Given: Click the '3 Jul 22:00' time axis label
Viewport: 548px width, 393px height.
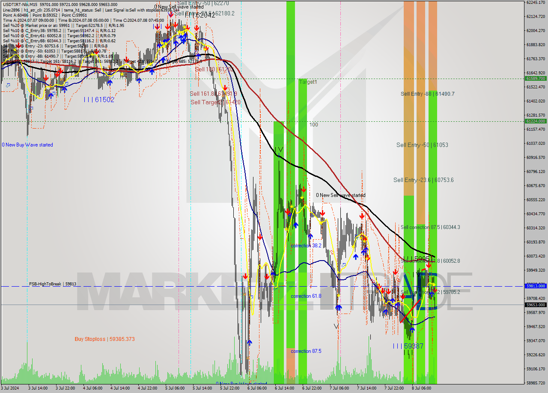Looking at the screenshot, I should point(66,389).
